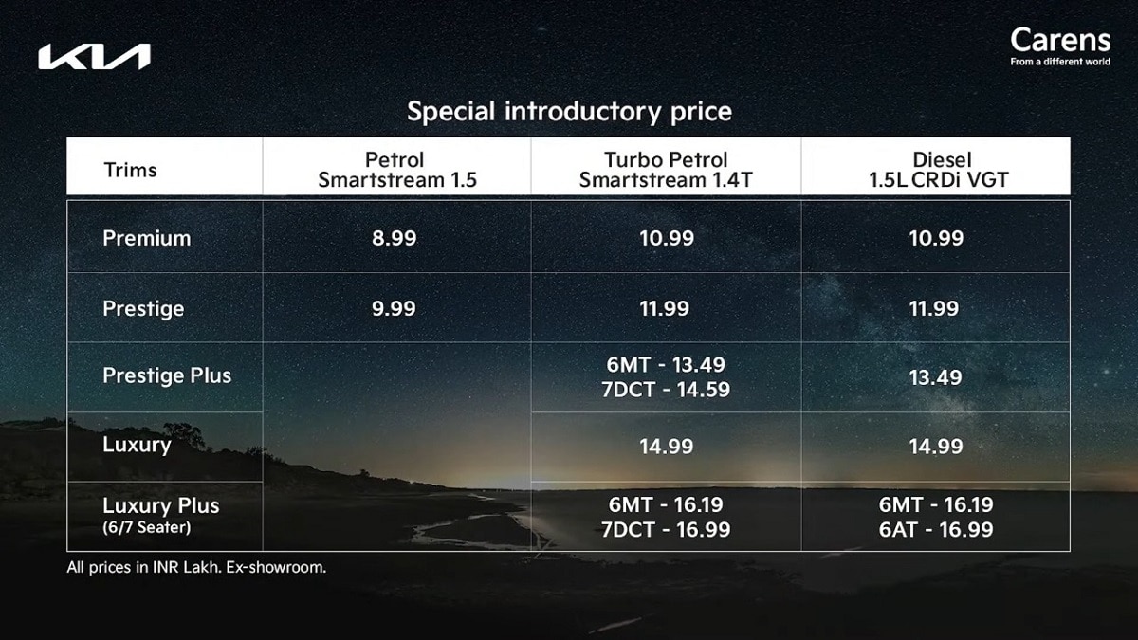Screen dimensions: 1138x640
Task: Select the Diesel 1.5L CRDi VGT header
Action: 935,170
